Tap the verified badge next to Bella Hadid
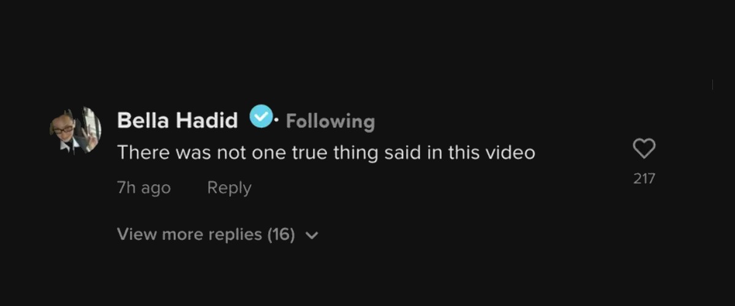This screenshot has height=306, width=735. click(x=260, y=117)
